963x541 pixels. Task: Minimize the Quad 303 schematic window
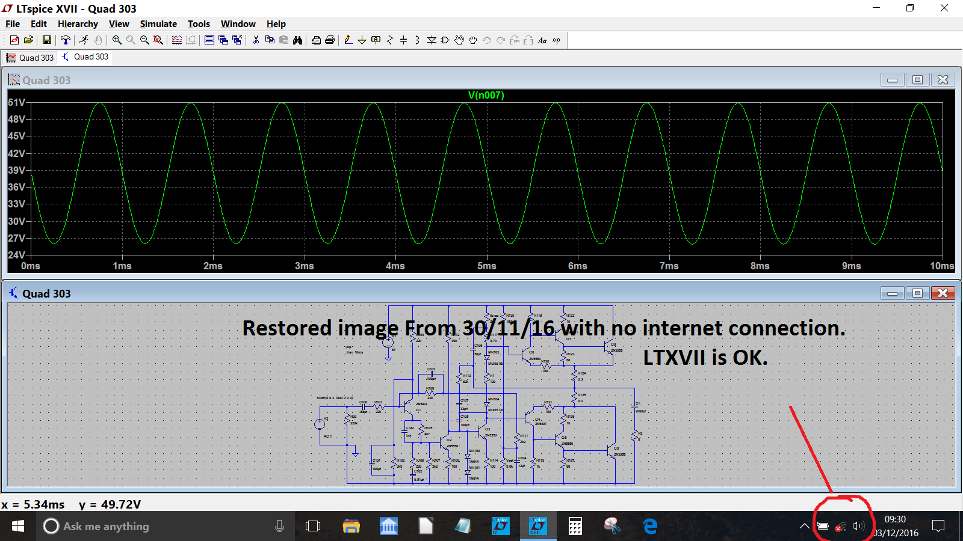pos(892,293)
